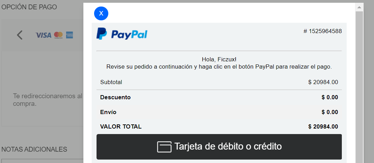
Task: Click the modal's vertical scrollbar track
Action: click(x=359, y=87)
